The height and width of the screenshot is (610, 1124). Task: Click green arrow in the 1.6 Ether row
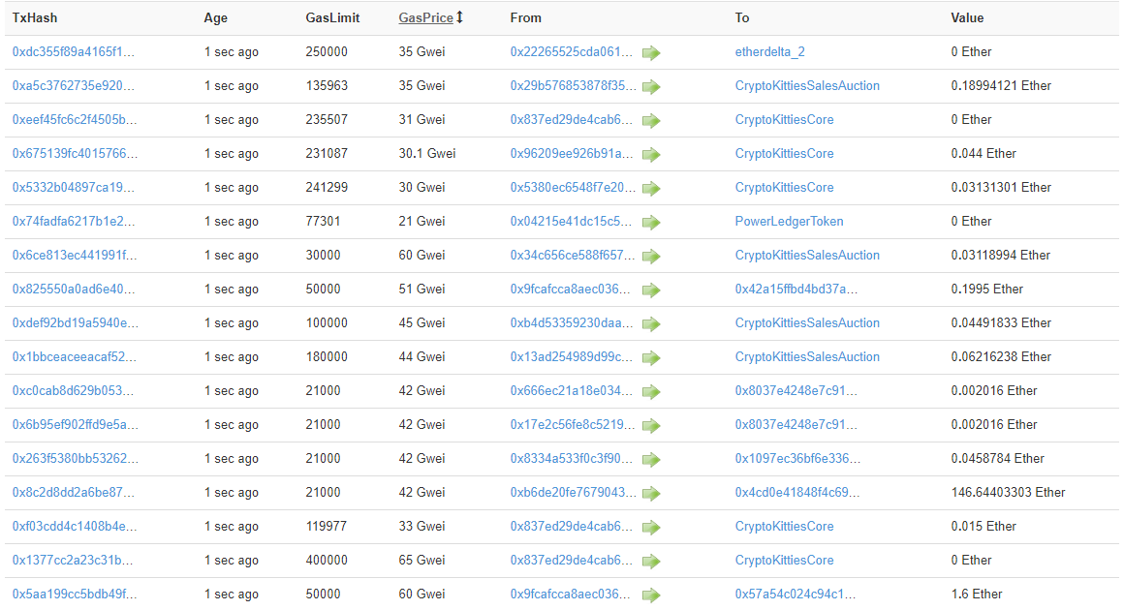click(651, 595)
